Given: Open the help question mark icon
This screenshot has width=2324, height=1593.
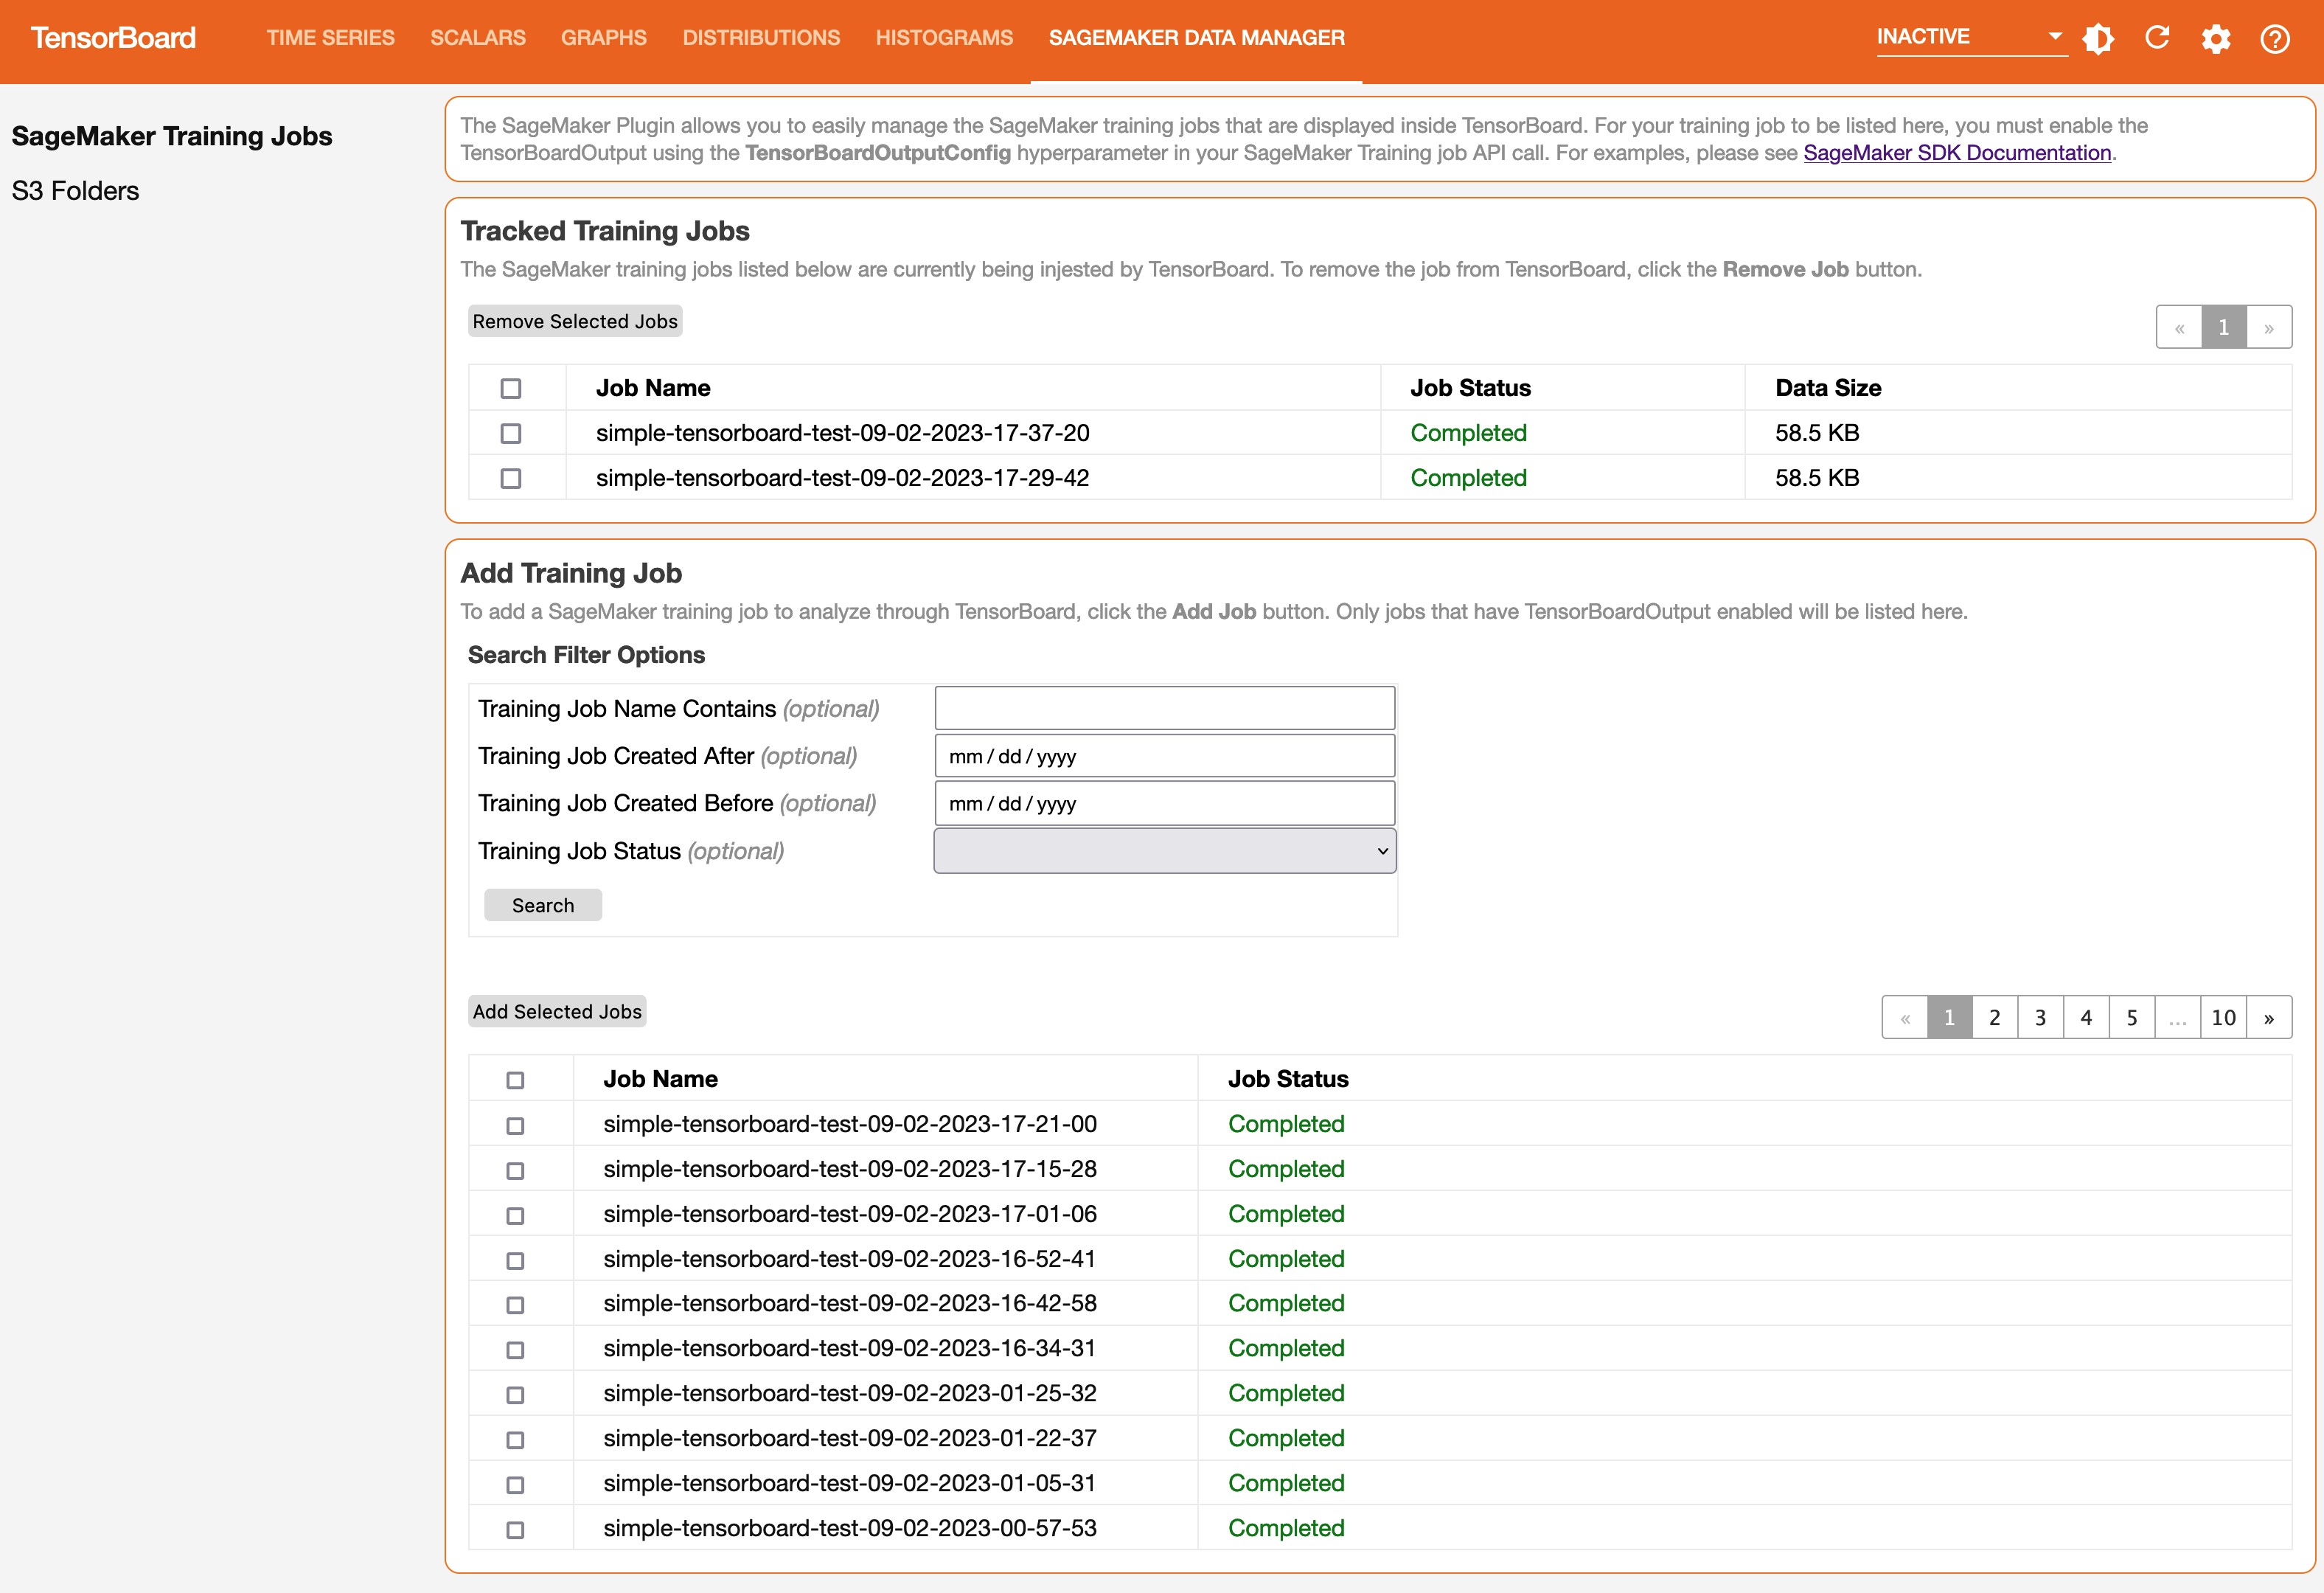Looking at the screenshot, I should [2275, 39].
